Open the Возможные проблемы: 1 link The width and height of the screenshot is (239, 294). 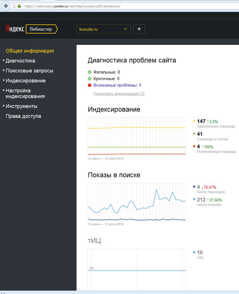pyautogui.click(x=117, y=85)
